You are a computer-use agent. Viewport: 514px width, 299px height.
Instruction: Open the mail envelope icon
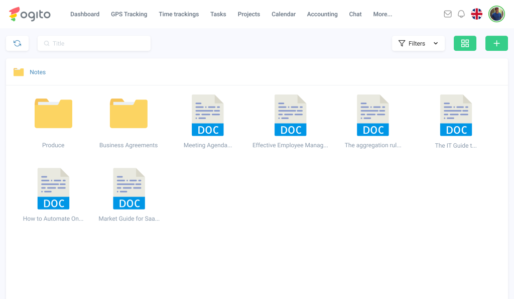pos(448,14)
